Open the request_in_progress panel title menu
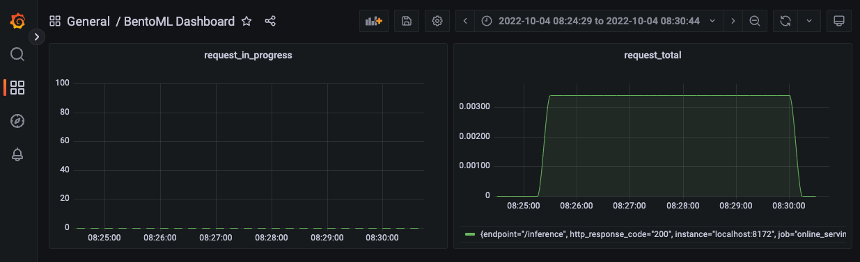The width and height of the screenshot is (860, 262). (248, 55)
